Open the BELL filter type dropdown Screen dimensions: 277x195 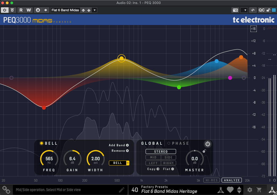pyautogui.click(x=128, y=163)
